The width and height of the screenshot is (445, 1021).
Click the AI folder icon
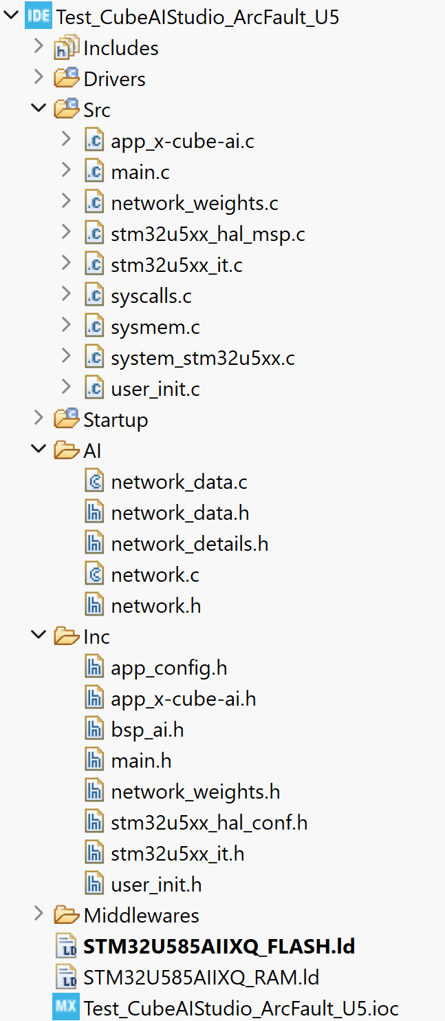click(67, 450)
